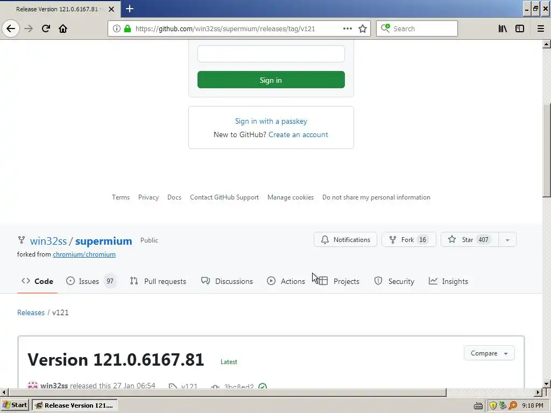
Task: Open the Terms footer link
Action: 121,197
